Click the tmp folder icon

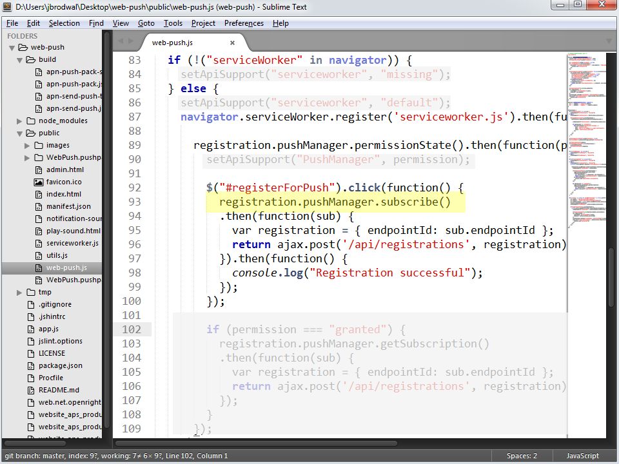pos(31,293)
